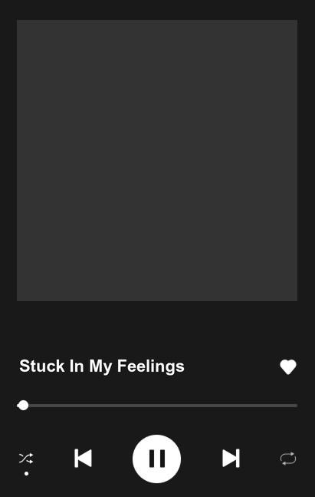Pause the currently playing song
This screenshot has height=497, width=315.
[x=156, y=459]
